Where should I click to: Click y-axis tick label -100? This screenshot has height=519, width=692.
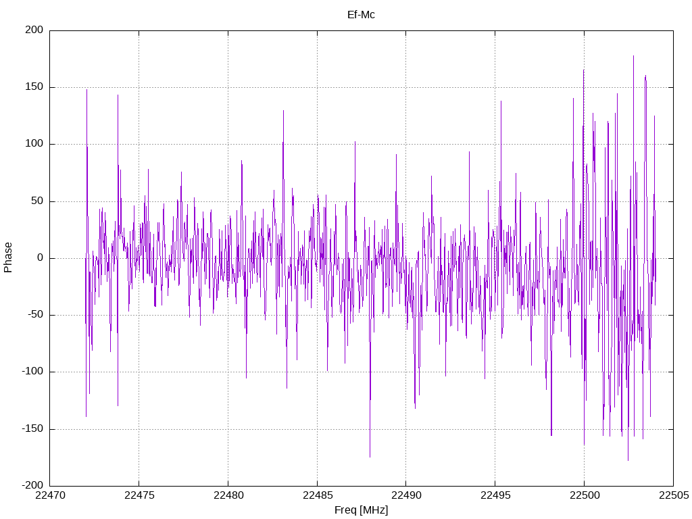click(x=32, y=372)
